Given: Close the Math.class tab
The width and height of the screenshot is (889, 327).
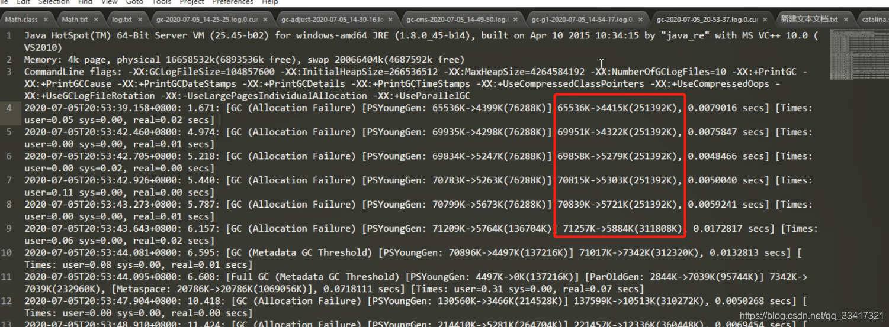Looking at the screenshot, I should click(46, 20).
